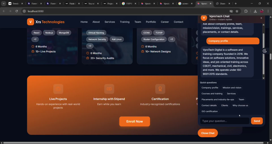Click the Kali Linux skill tag

coord(117,39)
